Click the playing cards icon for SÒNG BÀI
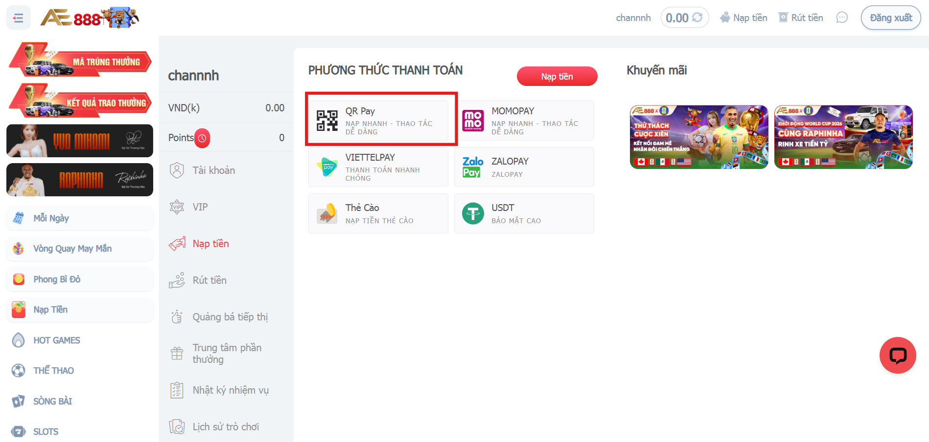 coord(19,401)
